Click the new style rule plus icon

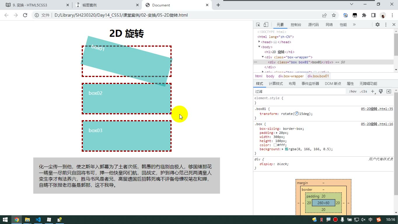373,91
